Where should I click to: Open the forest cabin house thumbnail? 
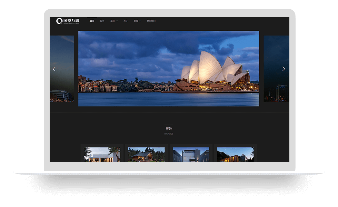tap(146, 155)
